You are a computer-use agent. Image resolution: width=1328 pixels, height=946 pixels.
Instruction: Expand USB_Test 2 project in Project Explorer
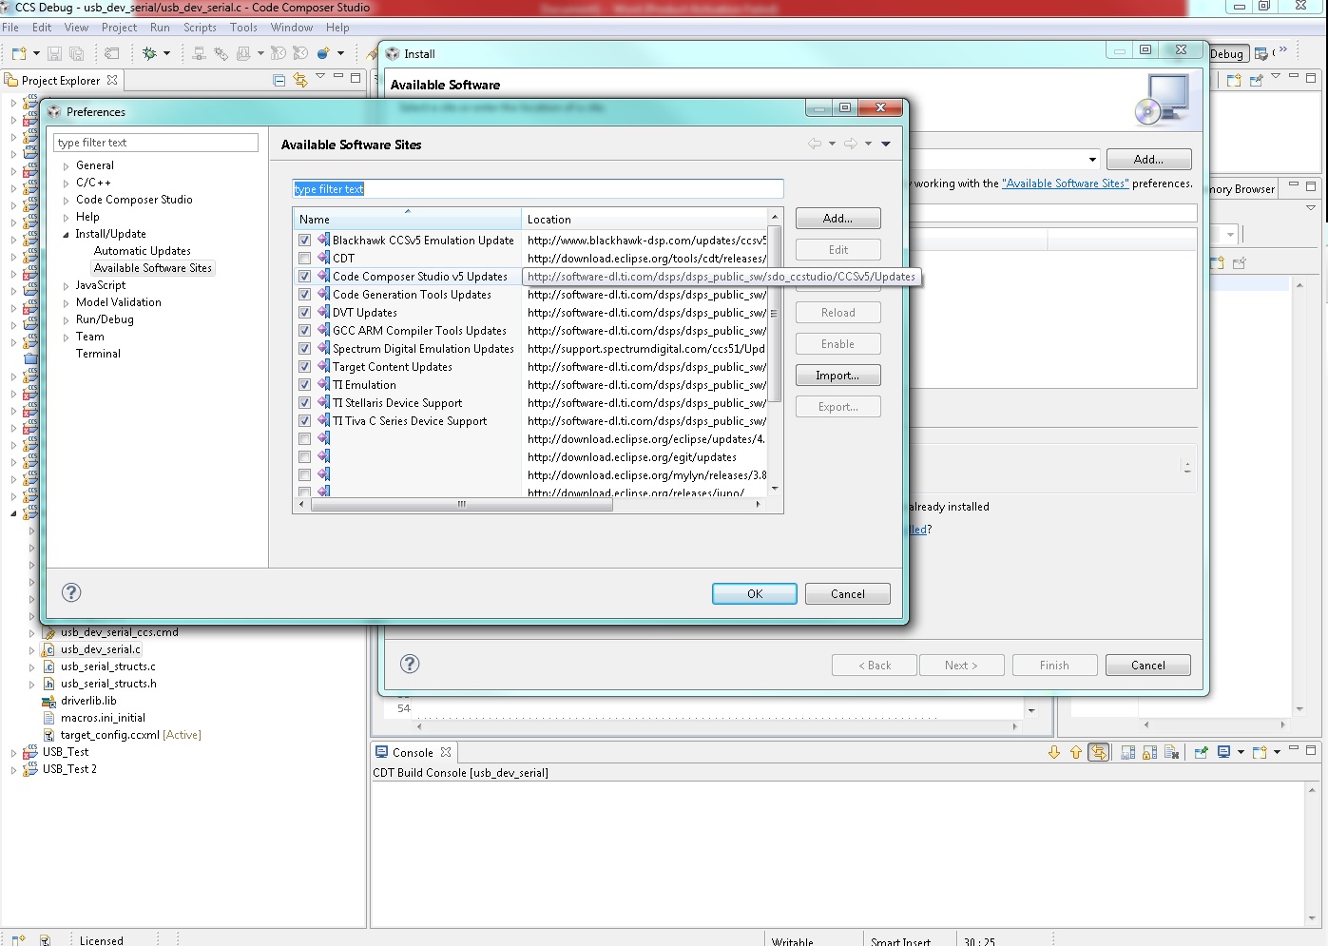click(x=13, y=770)
